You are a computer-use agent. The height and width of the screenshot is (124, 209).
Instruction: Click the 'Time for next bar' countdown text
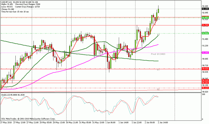tap(15, 12)
